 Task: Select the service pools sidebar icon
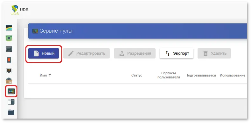(11, 91)
